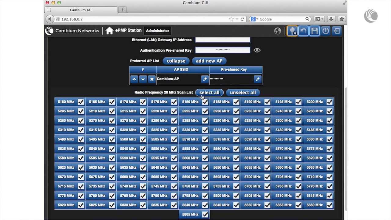Open a new browser tab

122,10
